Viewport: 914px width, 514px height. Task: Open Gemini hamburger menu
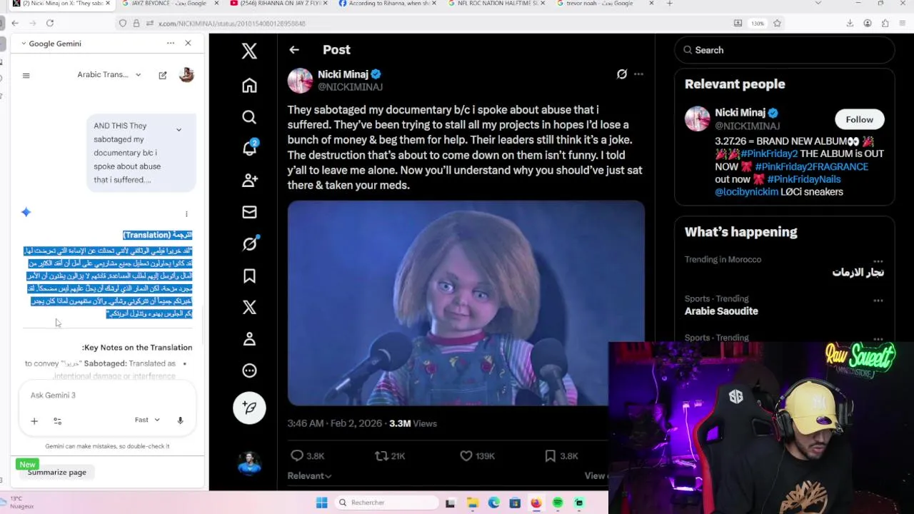click(26, 75)
